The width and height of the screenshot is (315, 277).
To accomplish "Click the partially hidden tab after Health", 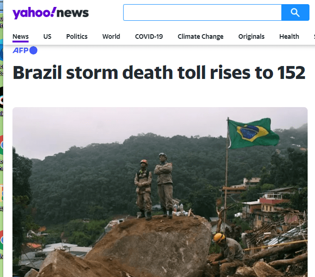I will (314, 36).
